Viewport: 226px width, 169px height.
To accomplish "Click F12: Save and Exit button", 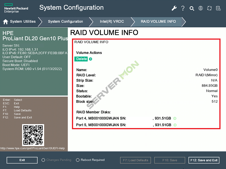I will pos(204,160).
